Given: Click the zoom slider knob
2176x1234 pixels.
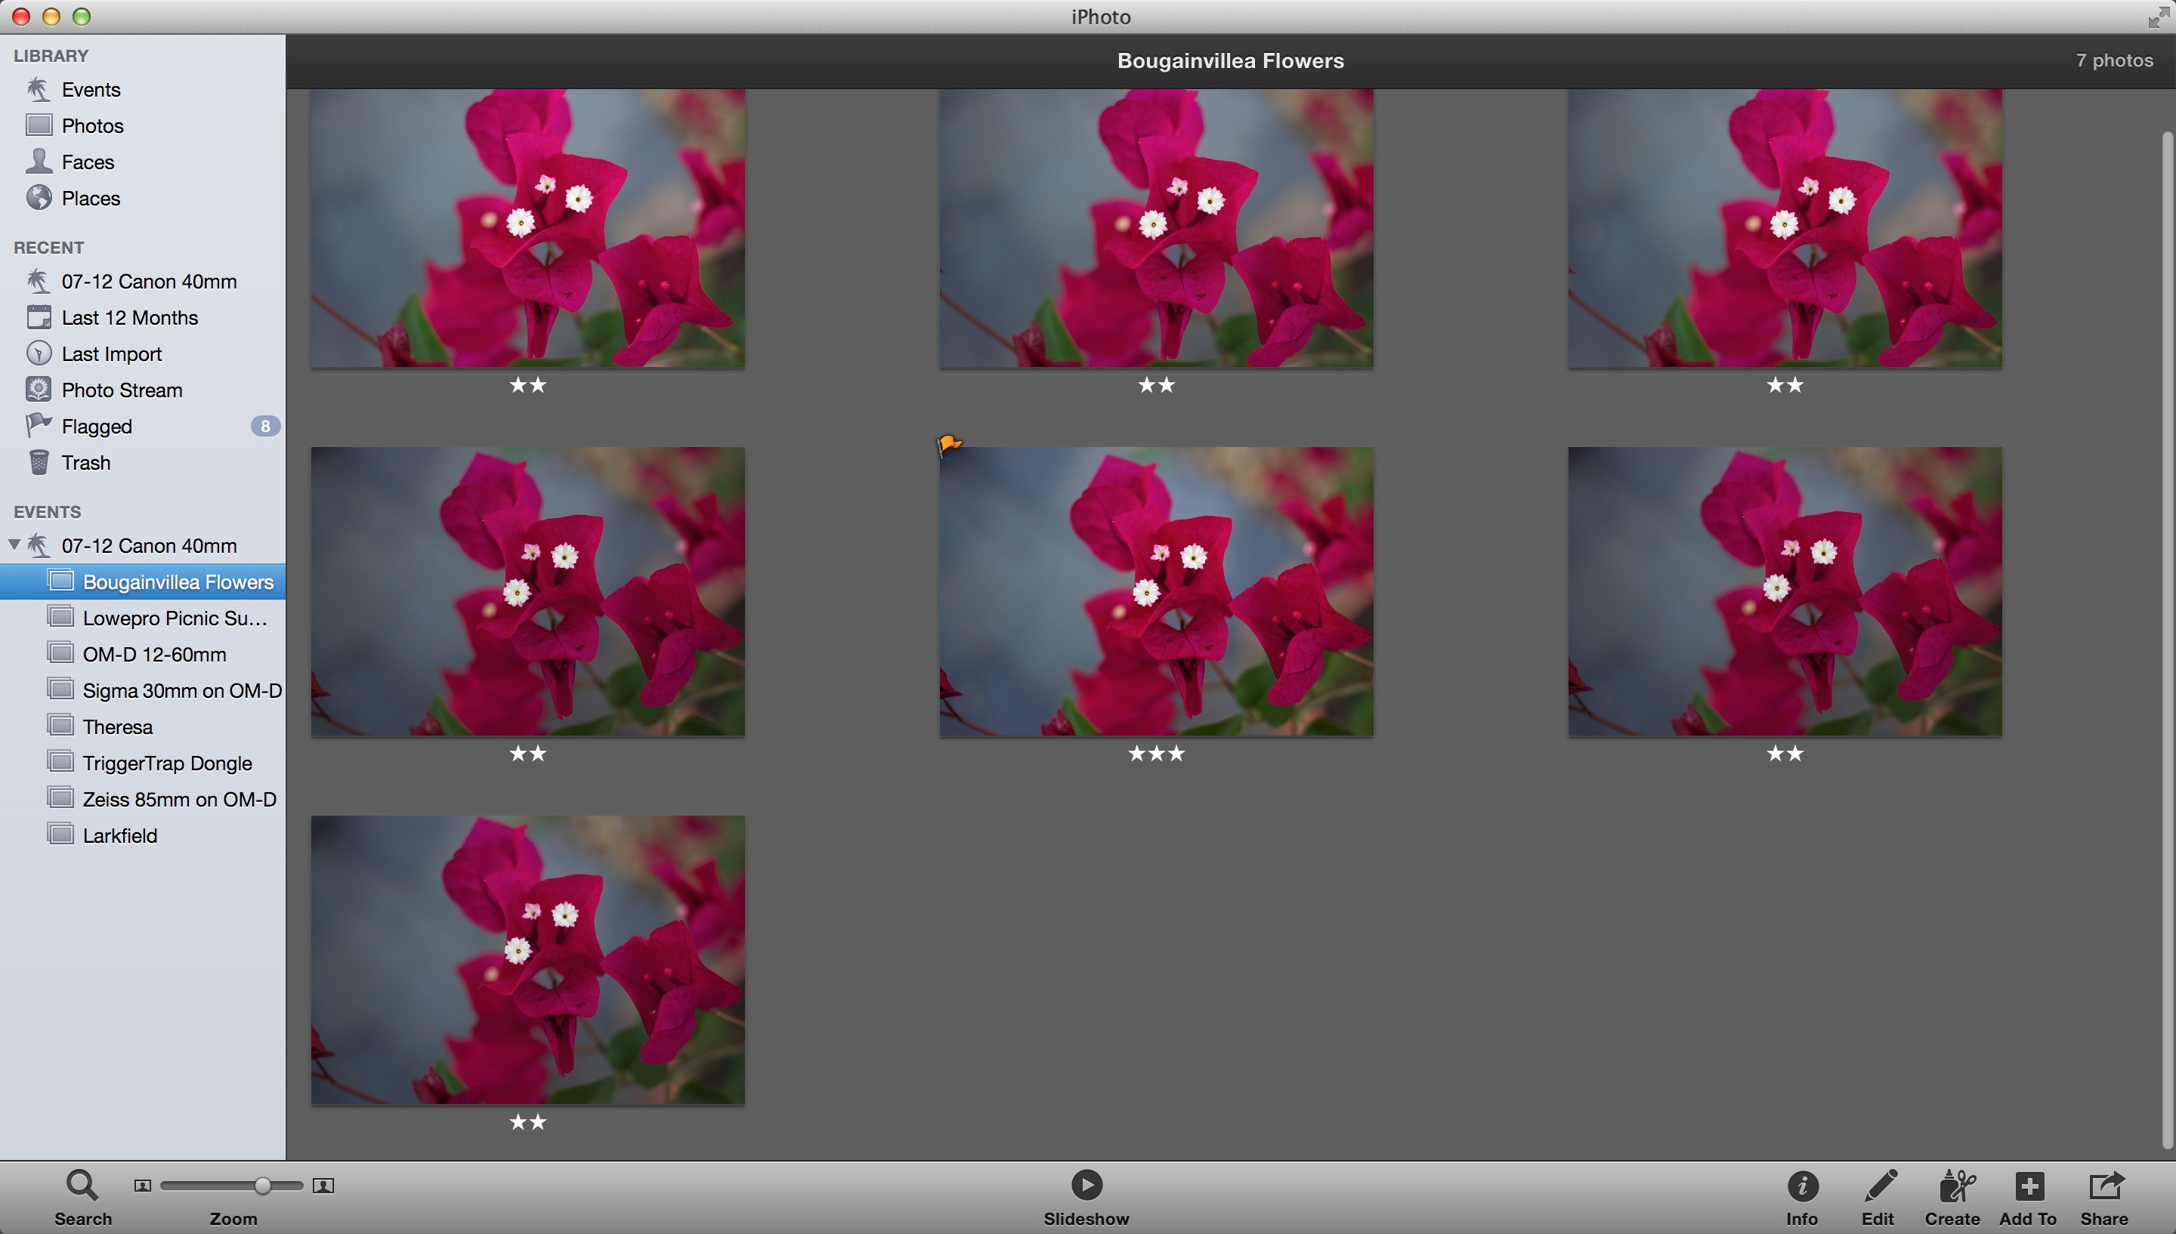Looking at the screenshot, I should (x=263, y=1186).
